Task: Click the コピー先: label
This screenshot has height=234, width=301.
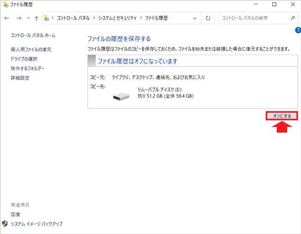Action: point(98,86)
